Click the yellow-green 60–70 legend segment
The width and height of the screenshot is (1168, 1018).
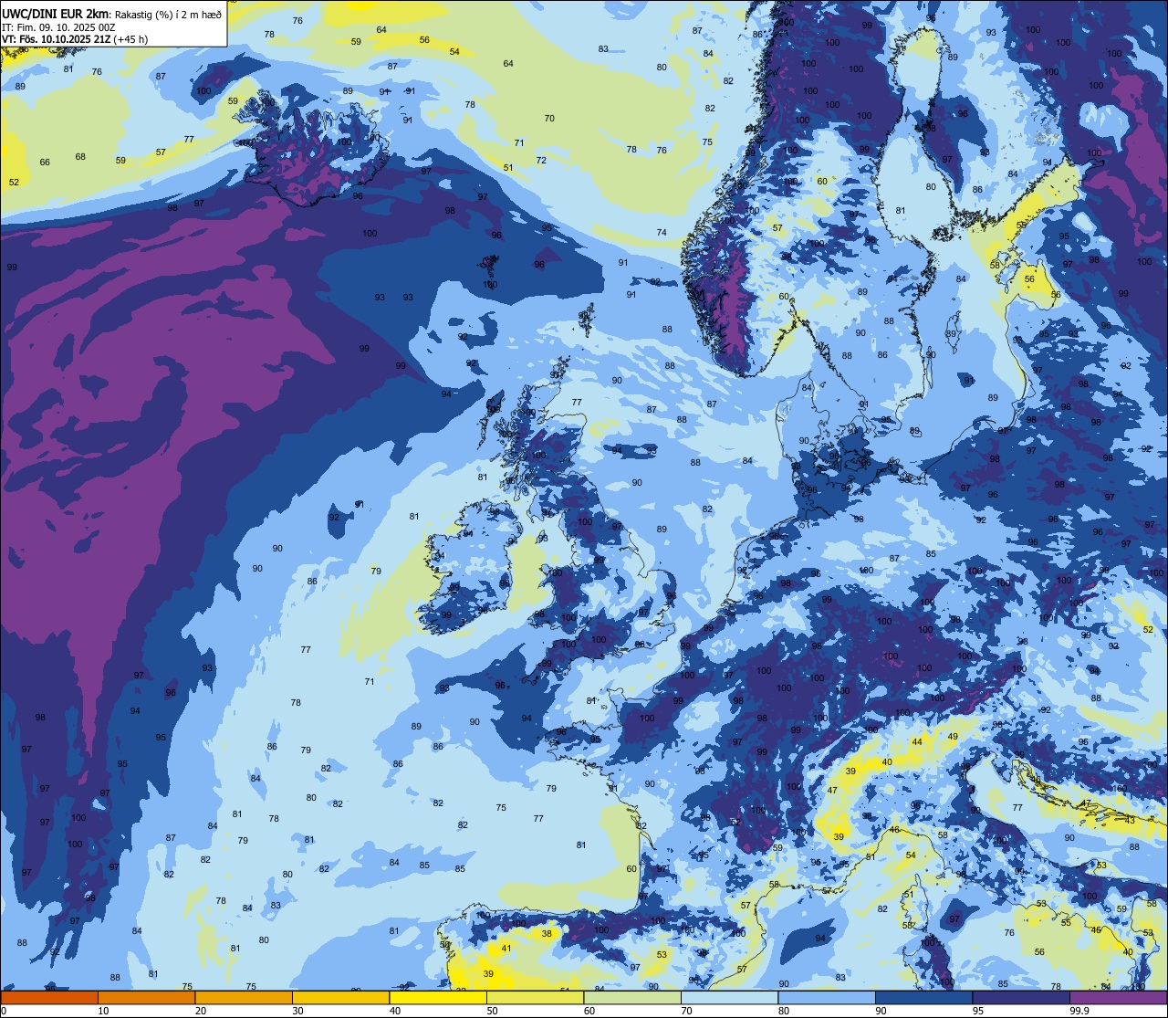pyautogui.click(x=632, y=997)
